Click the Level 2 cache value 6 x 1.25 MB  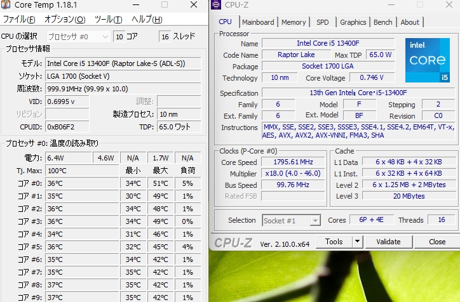[x=409, y=185]
